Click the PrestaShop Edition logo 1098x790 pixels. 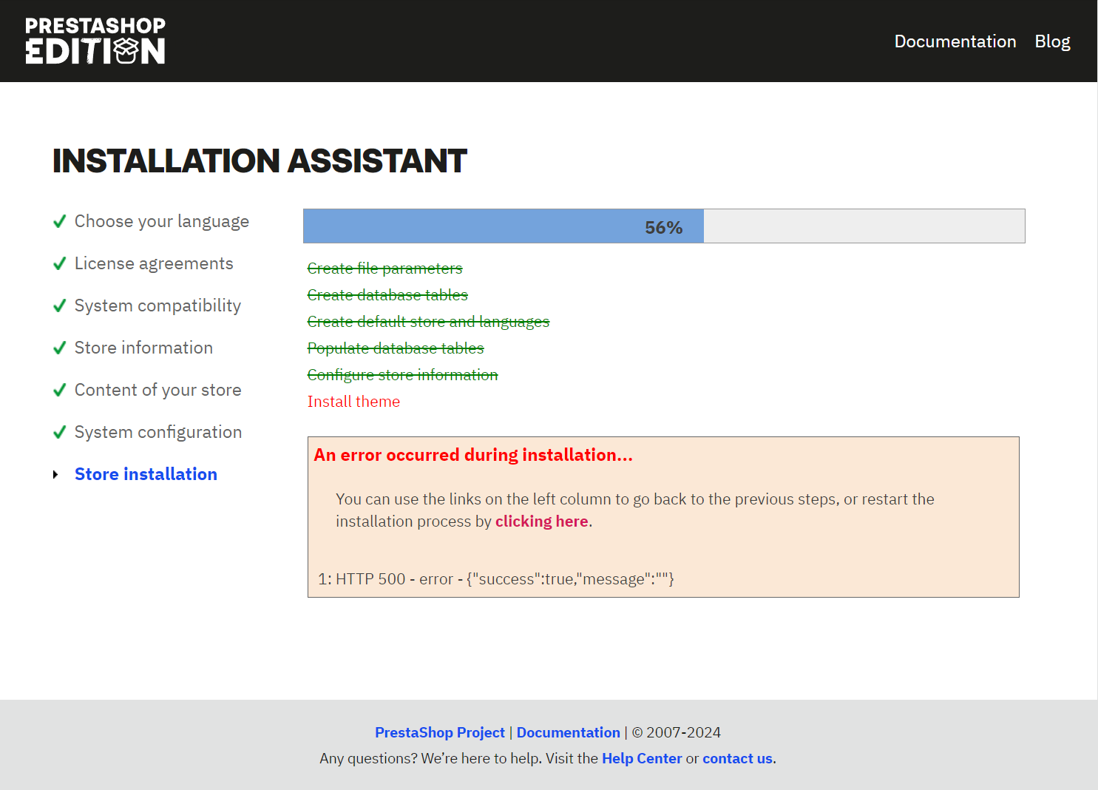coord(95,41)
